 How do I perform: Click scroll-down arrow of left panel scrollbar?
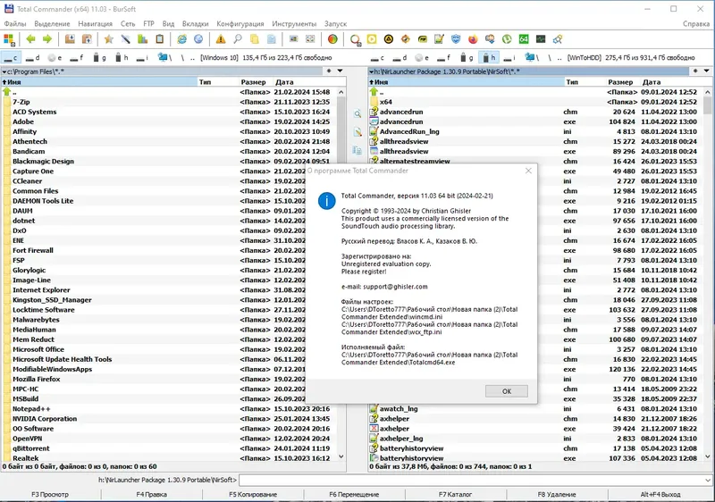pos(341,456)
